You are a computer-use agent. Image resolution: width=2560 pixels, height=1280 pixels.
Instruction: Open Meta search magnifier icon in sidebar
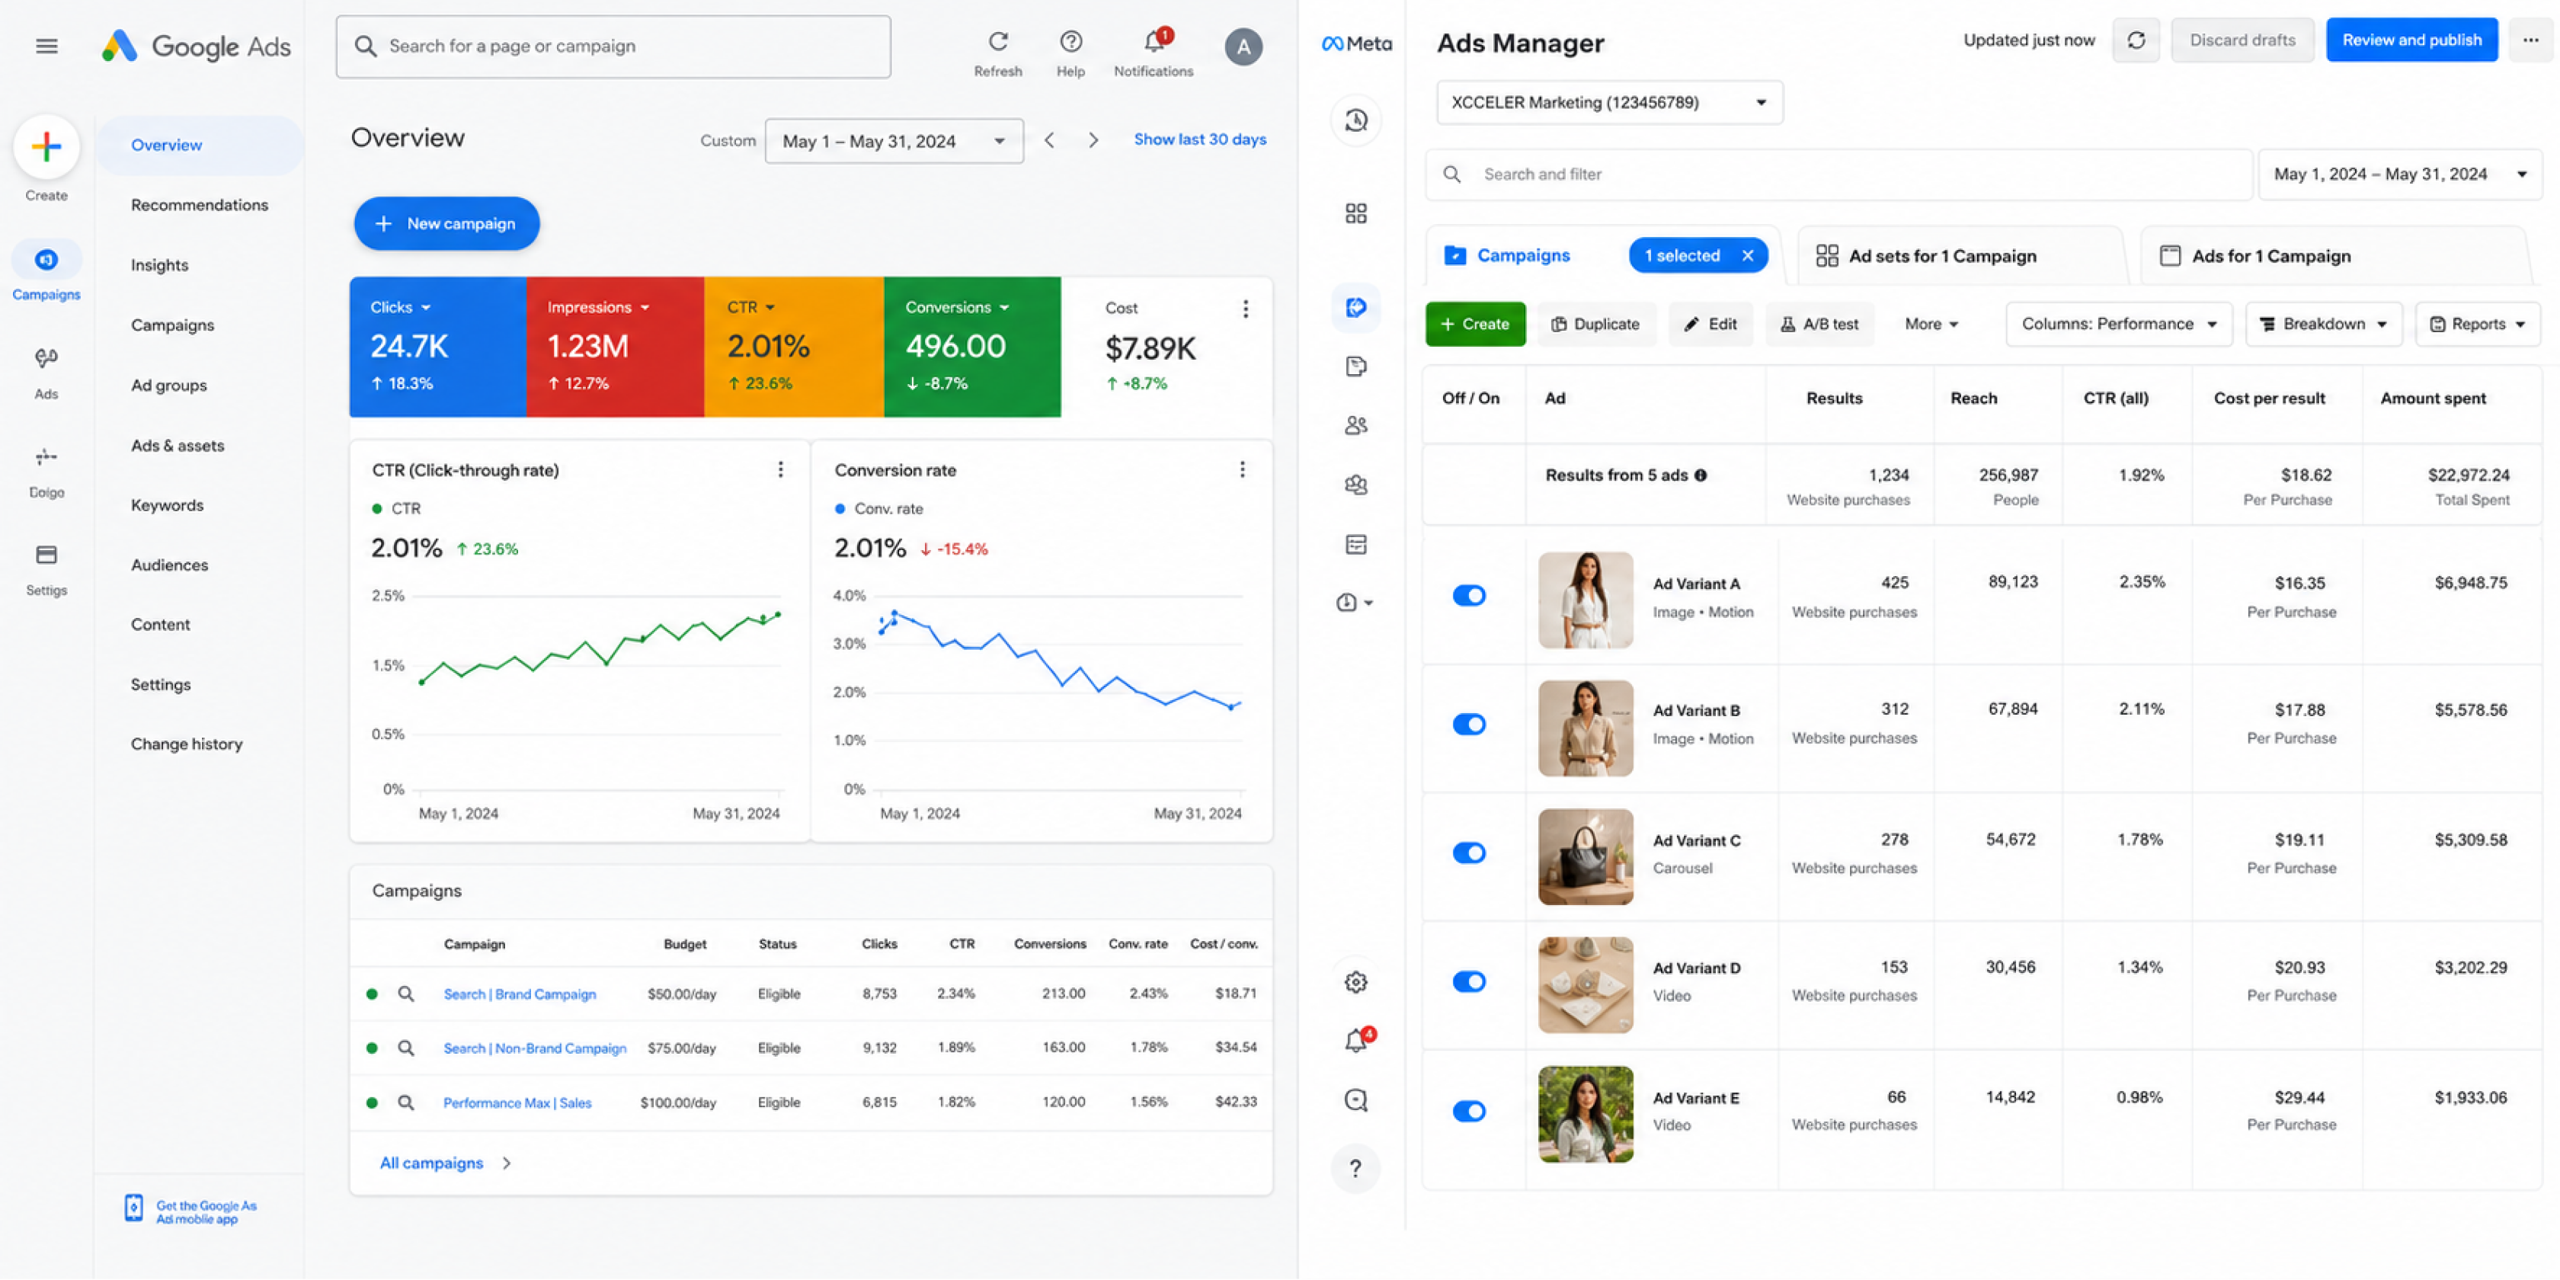coord(1355,1100)
